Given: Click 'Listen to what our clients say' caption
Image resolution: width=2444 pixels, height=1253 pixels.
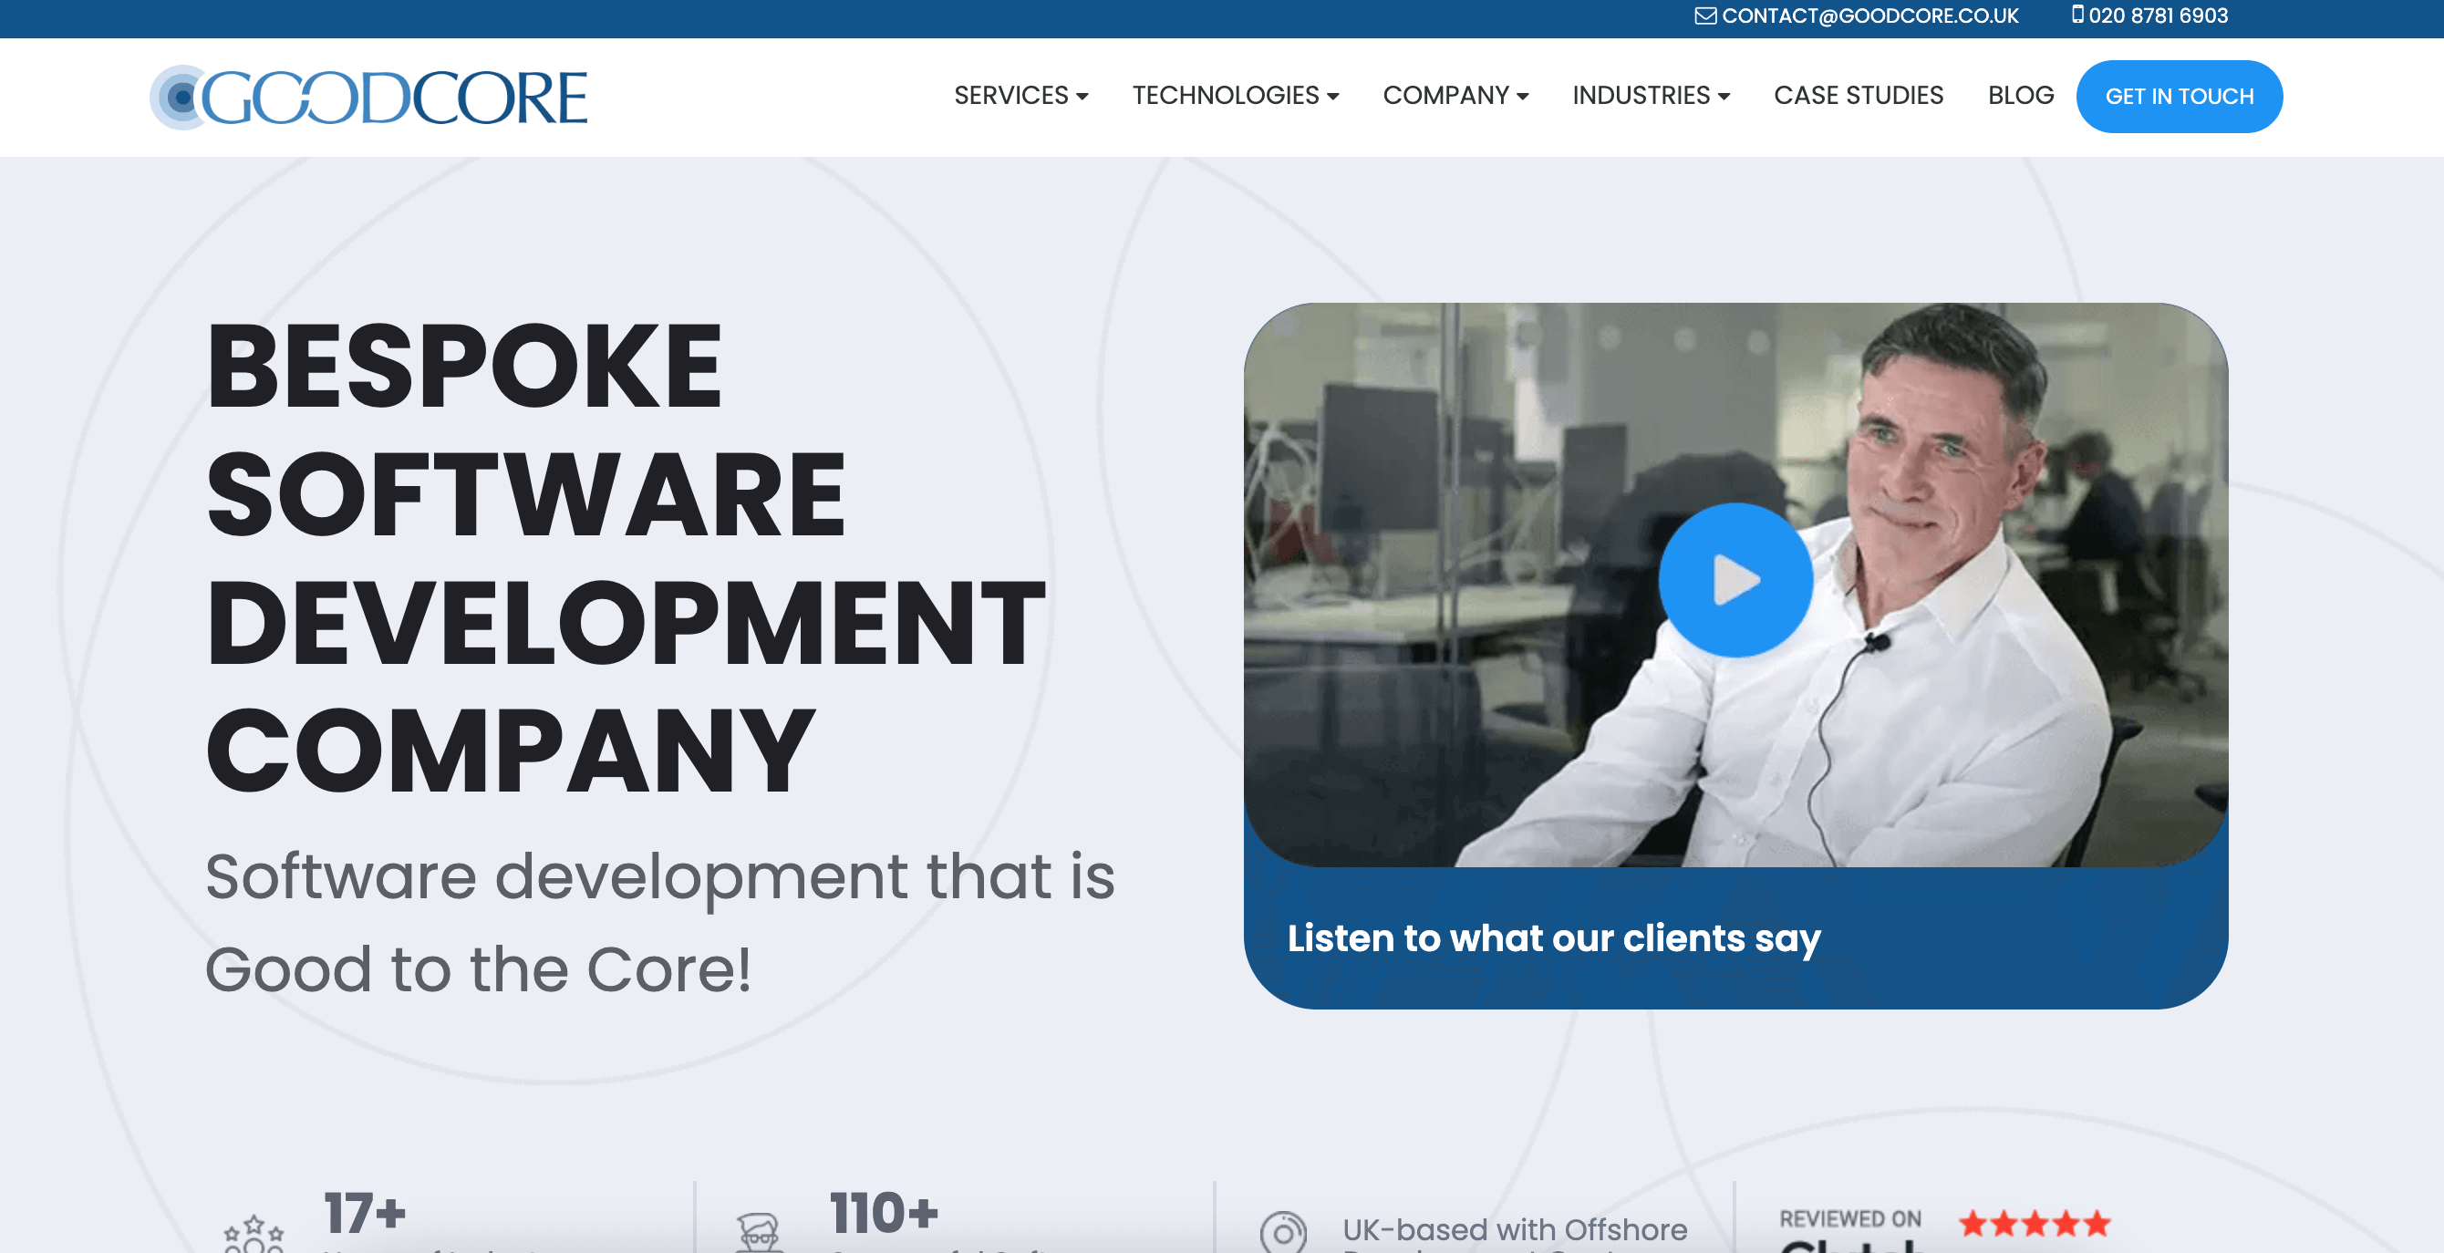Looking at the screenshot, I should [1553, 938].
